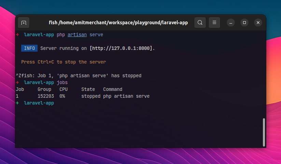Screen dimensions: 281x164
Task: Click the 'Command' column header
Action: click(x=113, y=89)
